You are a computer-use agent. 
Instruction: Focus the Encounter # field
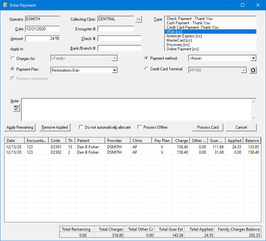(x=116, y=29)
